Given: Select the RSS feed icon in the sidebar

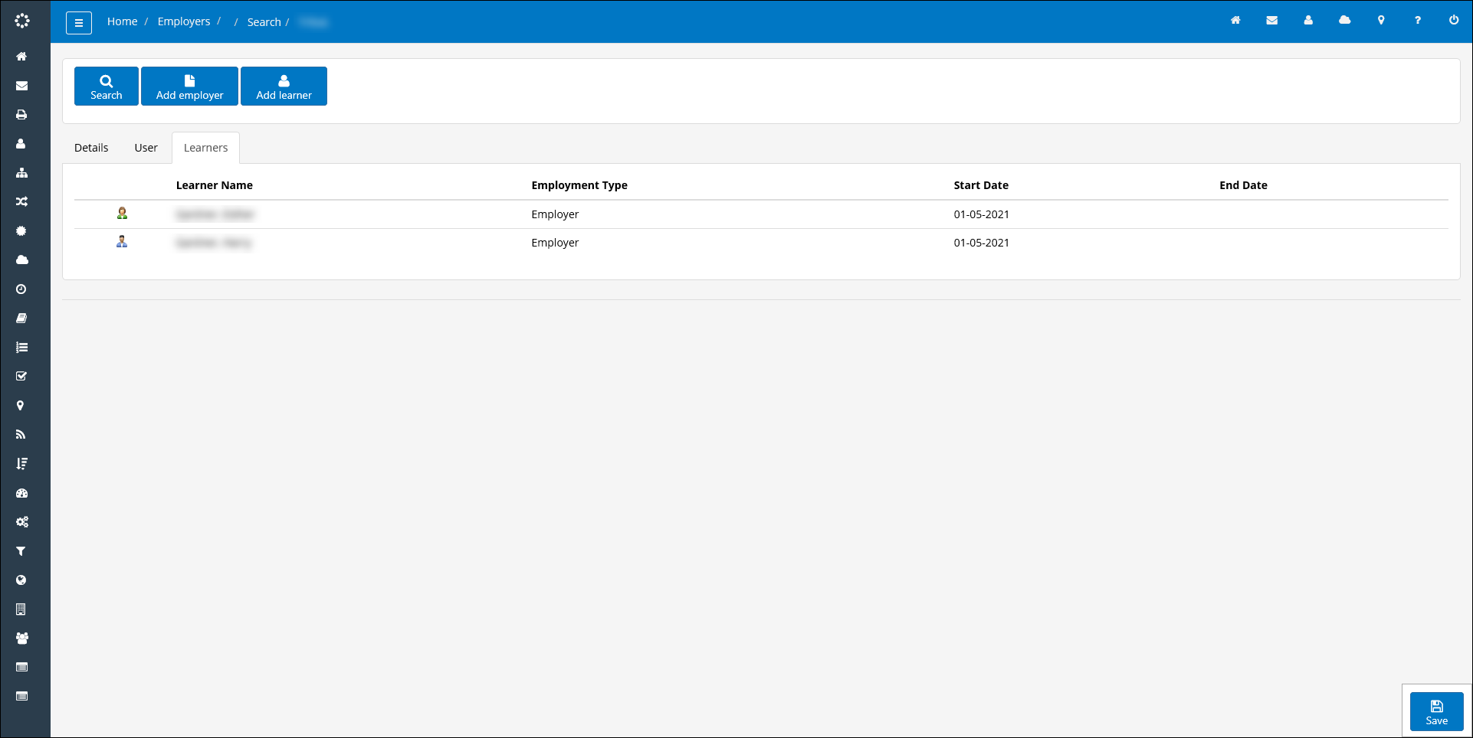Looking at the screenshot, I should (21, 434).
